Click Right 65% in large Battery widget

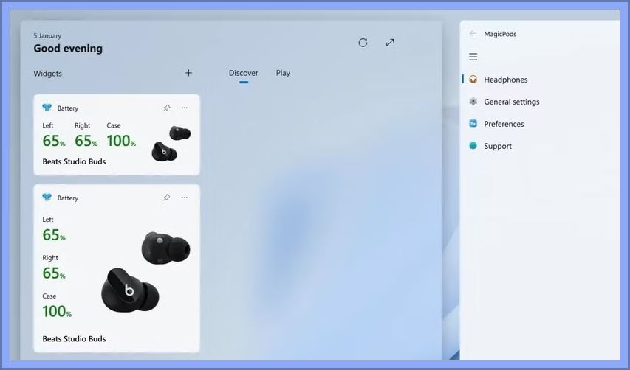pyautogui.click(x=54, y=268)
